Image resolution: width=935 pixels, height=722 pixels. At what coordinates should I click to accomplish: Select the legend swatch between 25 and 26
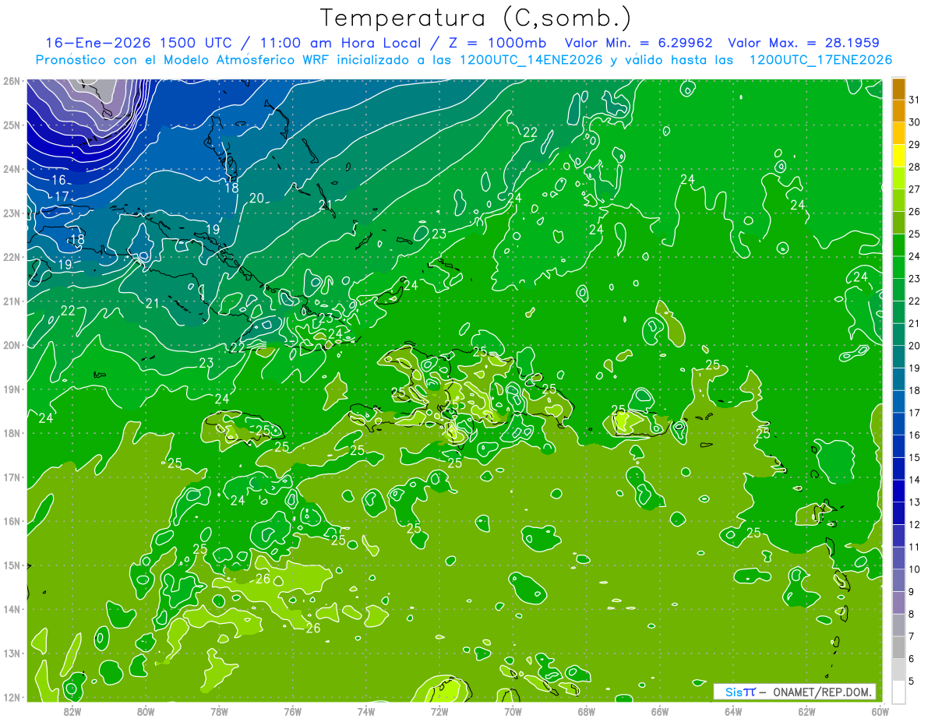click(x=898, y=223)
